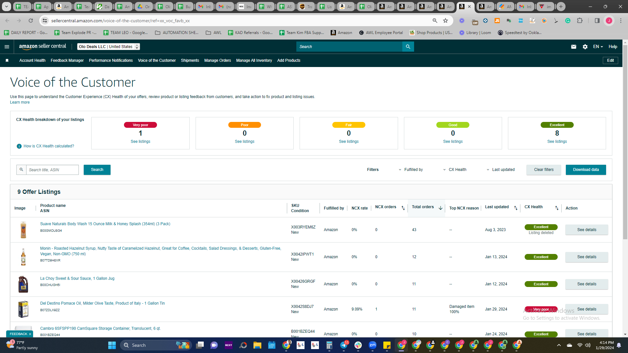This screenshot has width=628, height=353.
Task: Click the teal Search button for listings
Action: [x=97, y=170]
